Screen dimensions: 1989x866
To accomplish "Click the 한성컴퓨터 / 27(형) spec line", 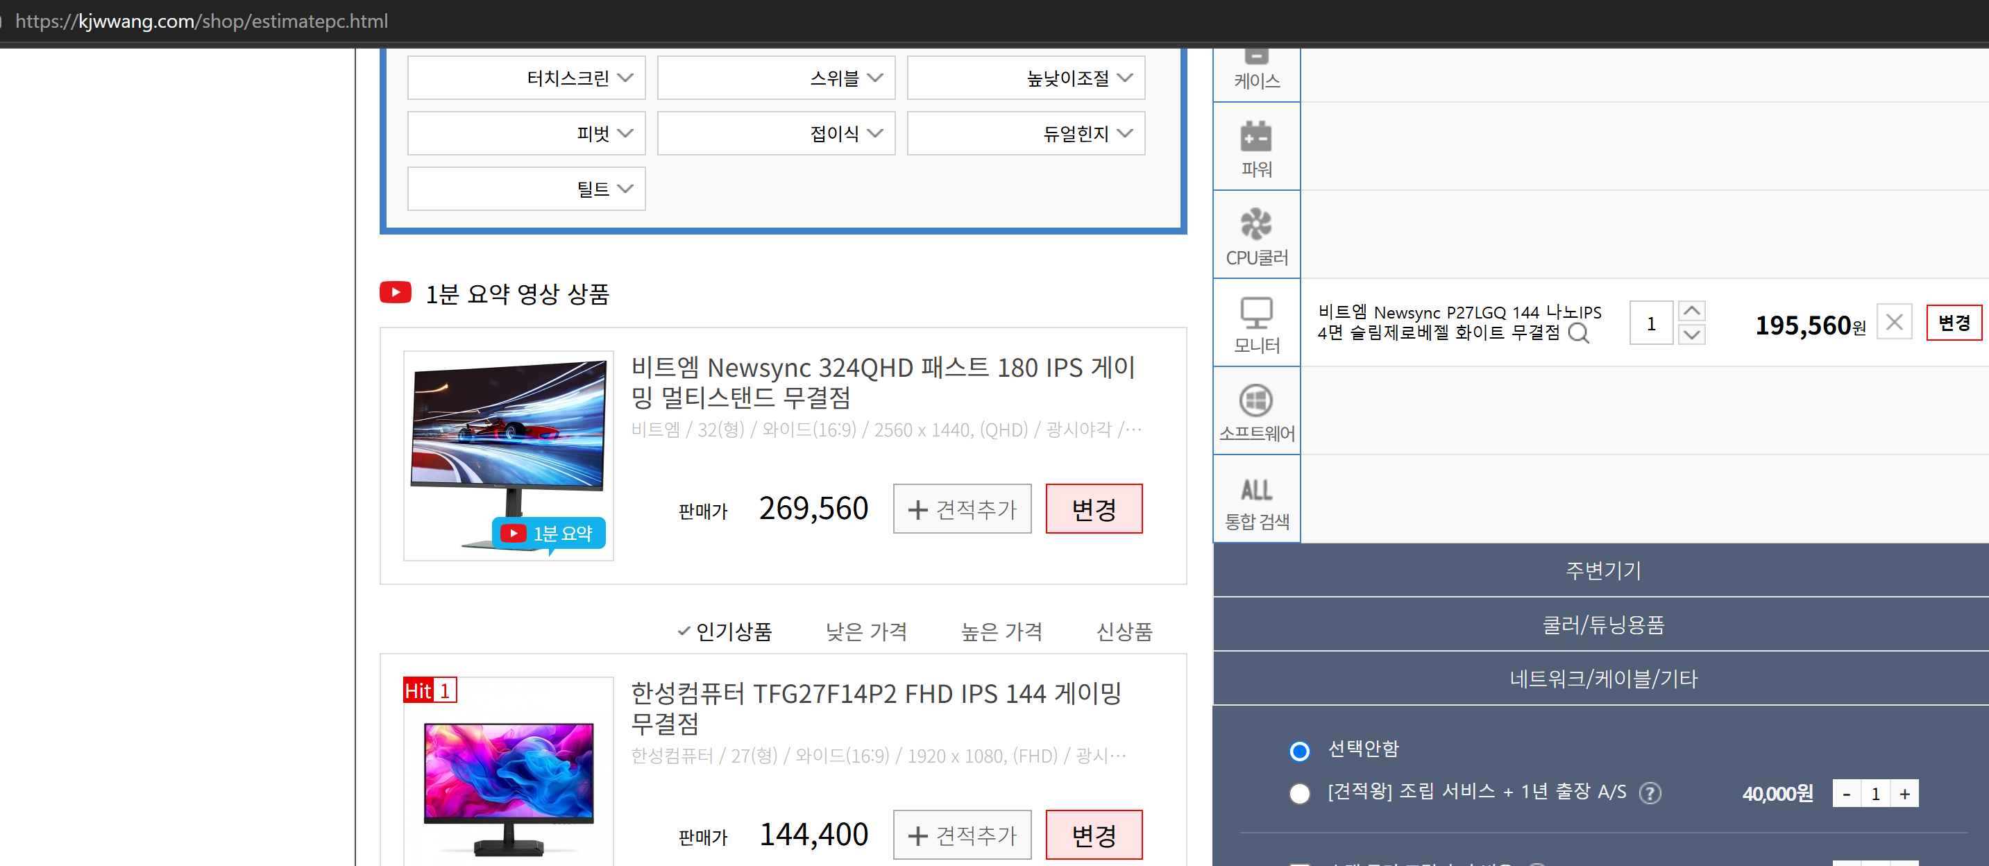I will pos(878,756).
